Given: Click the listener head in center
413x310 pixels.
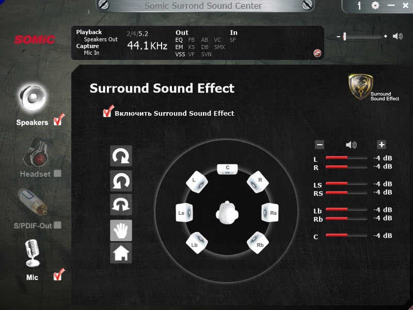Looking at the screenshot, I should pos(227,213).
